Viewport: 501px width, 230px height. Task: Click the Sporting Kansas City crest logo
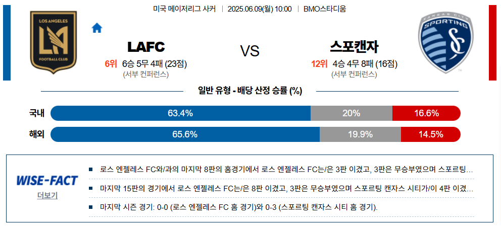(x=446, y=43)
